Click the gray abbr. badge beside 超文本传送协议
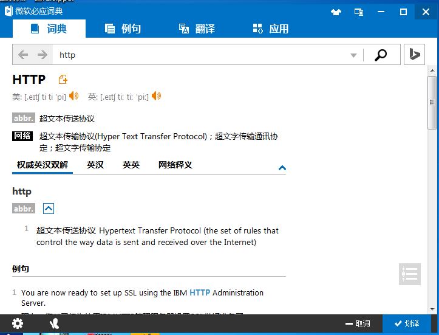The width and height of the screenshot is (439, 335). click(24, 118)
